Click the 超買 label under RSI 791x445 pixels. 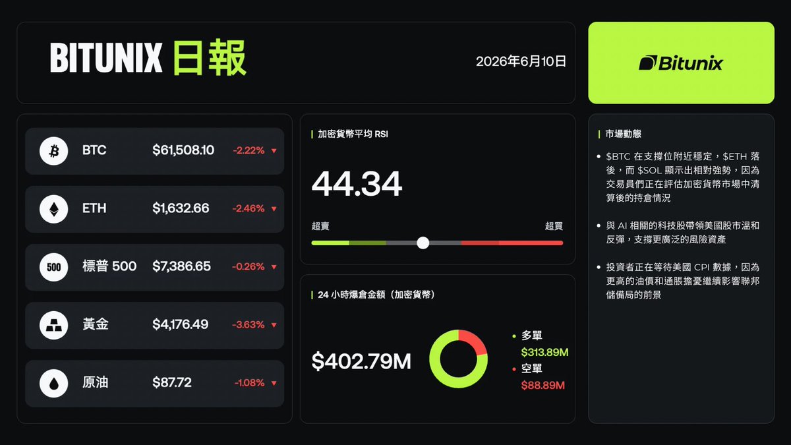pos(554,226)
